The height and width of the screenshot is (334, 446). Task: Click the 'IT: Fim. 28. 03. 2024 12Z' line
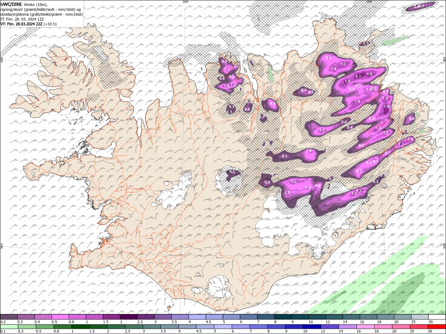[22, 19]
